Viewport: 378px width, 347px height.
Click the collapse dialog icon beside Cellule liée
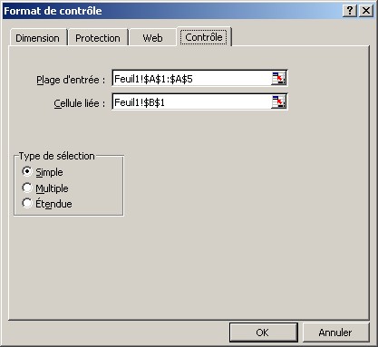coord(278,102)
